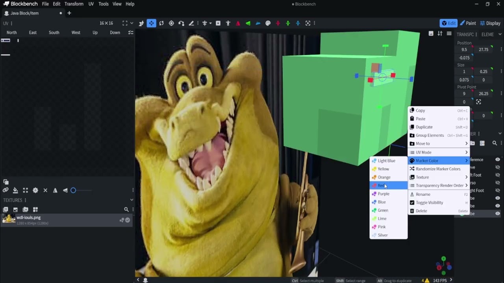504x283 pixels.
Task: Add a new tab with plus button
Action: click(x=69, y=13)
